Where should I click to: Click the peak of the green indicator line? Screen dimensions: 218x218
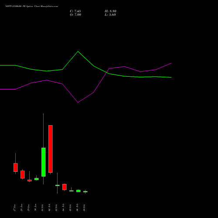(78, 51)
